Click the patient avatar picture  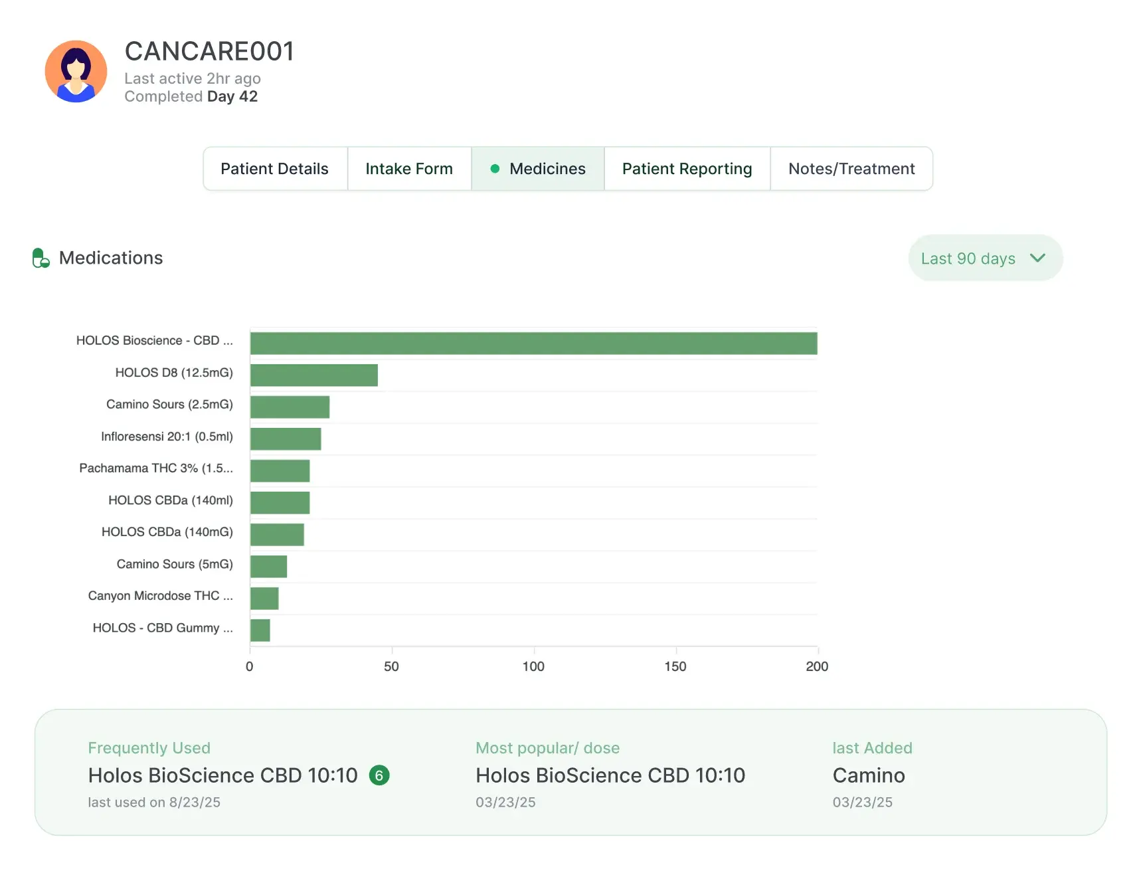tap(76, 71)
